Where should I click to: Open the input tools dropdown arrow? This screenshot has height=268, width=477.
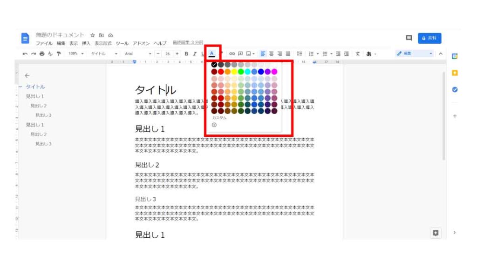tap(375, 54)
